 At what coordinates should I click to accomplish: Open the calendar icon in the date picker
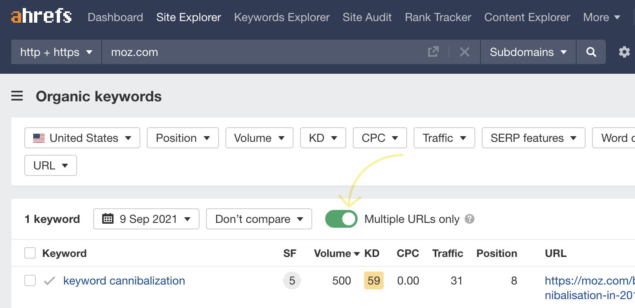pyautogui.click(x=108, y=219)
